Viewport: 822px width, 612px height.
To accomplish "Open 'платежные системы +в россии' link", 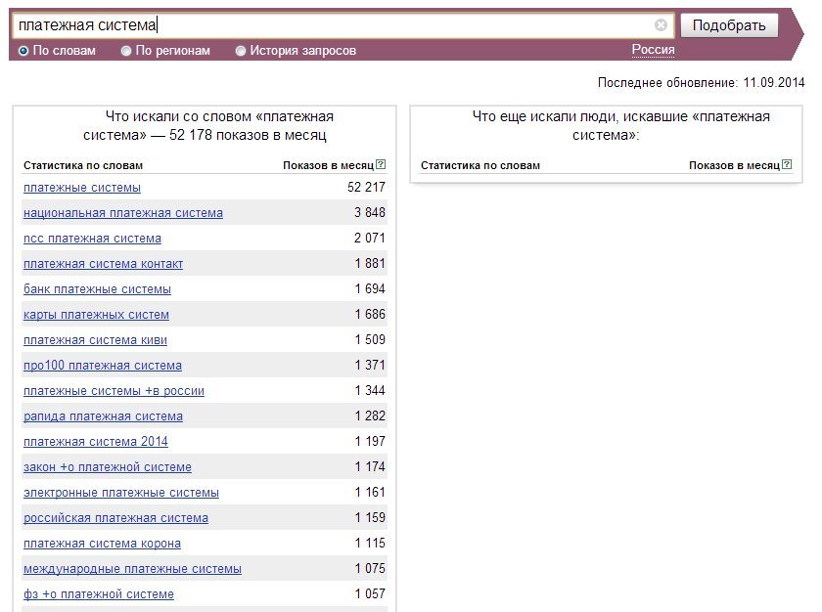I will pos(114,391).
